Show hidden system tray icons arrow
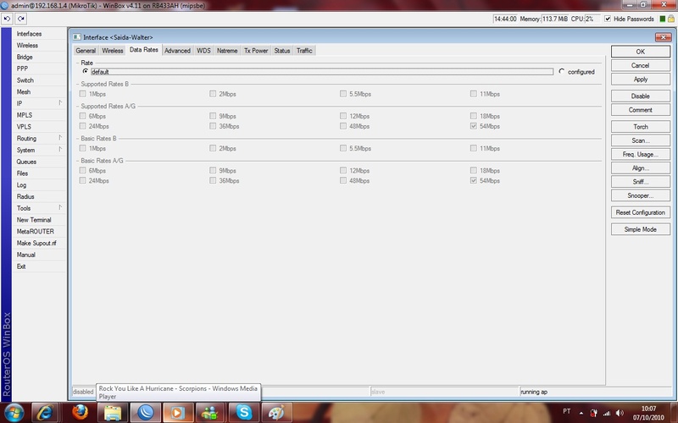Image resolution: width=678 pixels, height=423 pixels. [581, 413]
